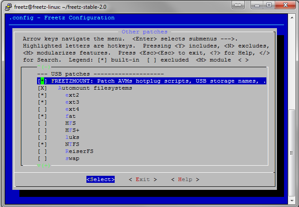The width and height of the screenshot is (299, 207).
Task: Open the Help button
Action: click(x=185, y=179)
